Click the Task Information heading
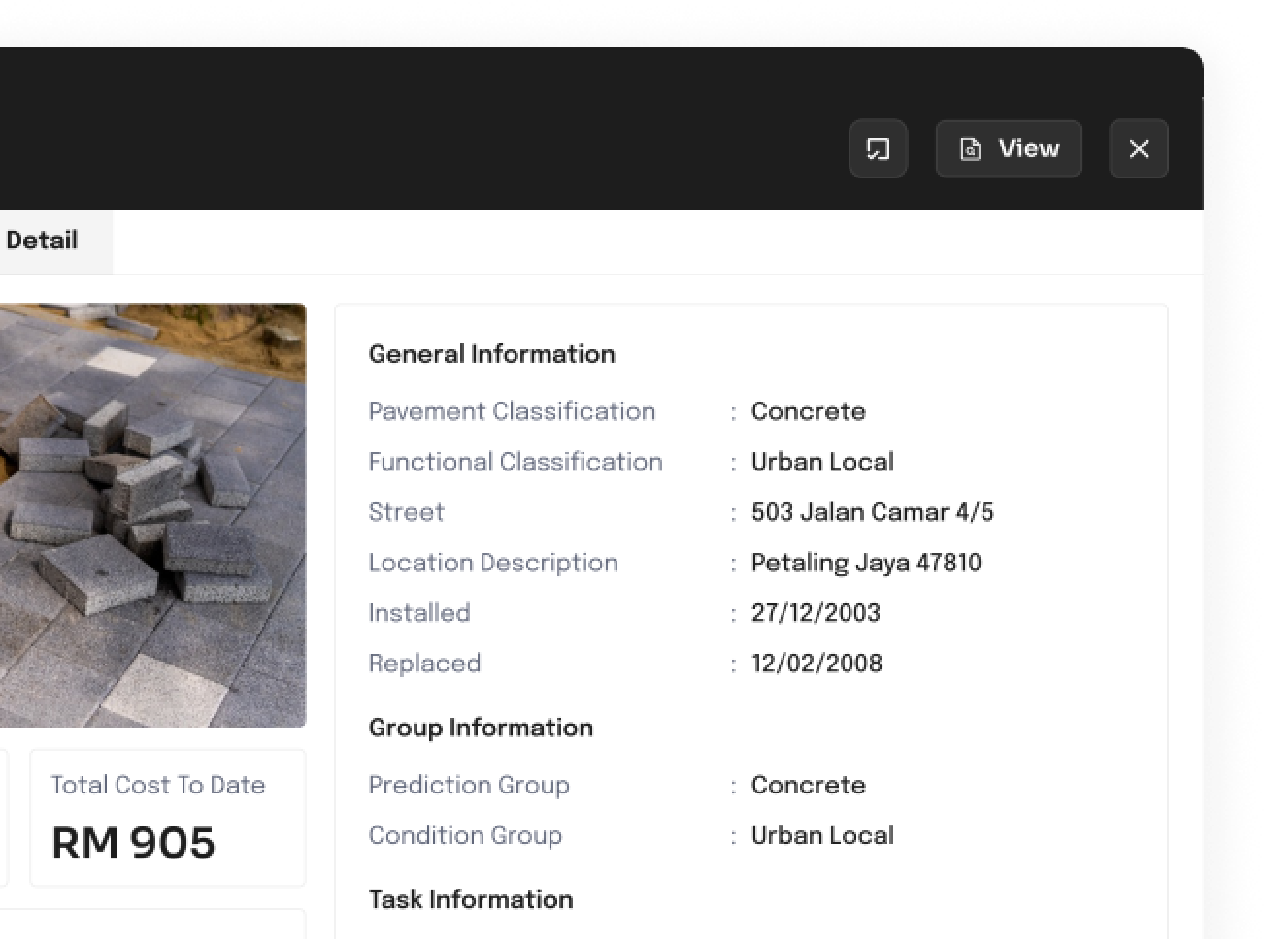The height and width of the screenshot is (939, 1266). [x=471, y=899]
